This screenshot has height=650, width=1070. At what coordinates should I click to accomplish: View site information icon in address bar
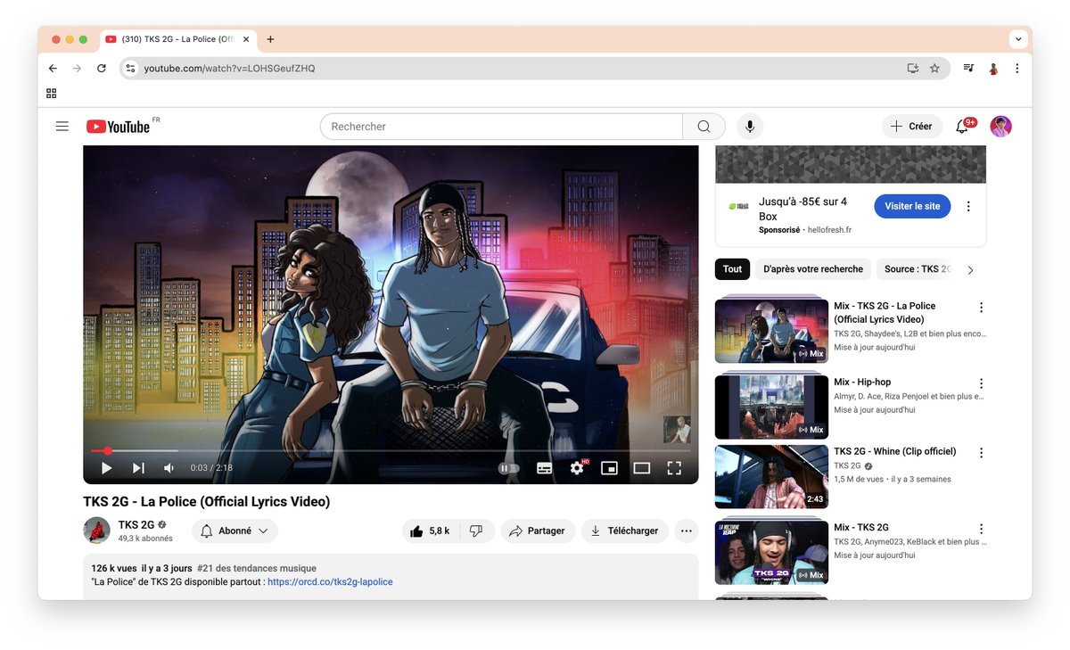(130, 69)
